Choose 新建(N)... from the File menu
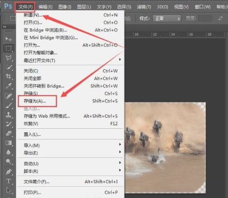Viewport: 228px width, 198px height. click(x=70, y=15)
